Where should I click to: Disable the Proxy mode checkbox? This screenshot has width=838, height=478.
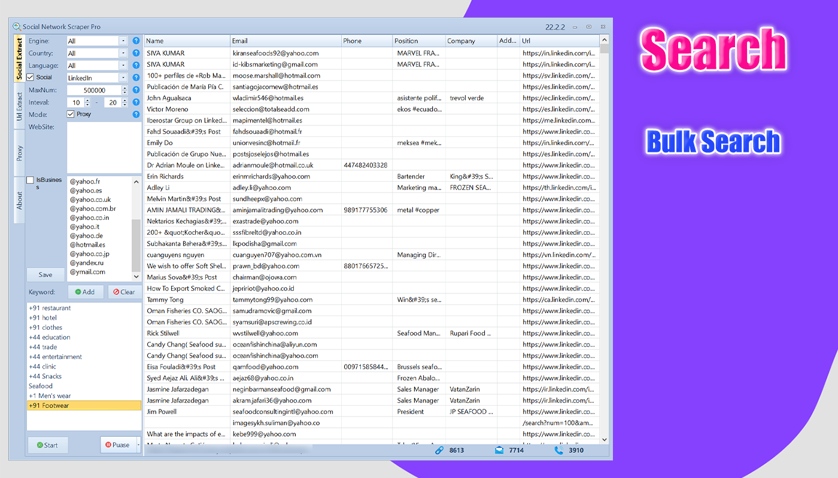(x=70, y=114)
